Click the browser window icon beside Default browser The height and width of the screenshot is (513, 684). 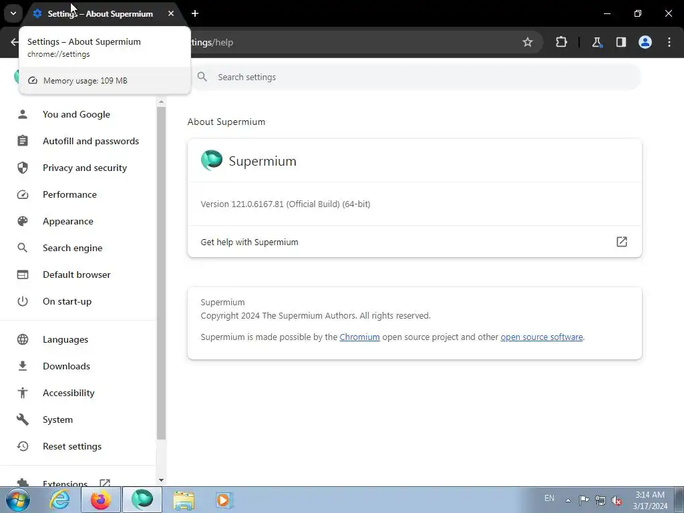coord(23,275)
